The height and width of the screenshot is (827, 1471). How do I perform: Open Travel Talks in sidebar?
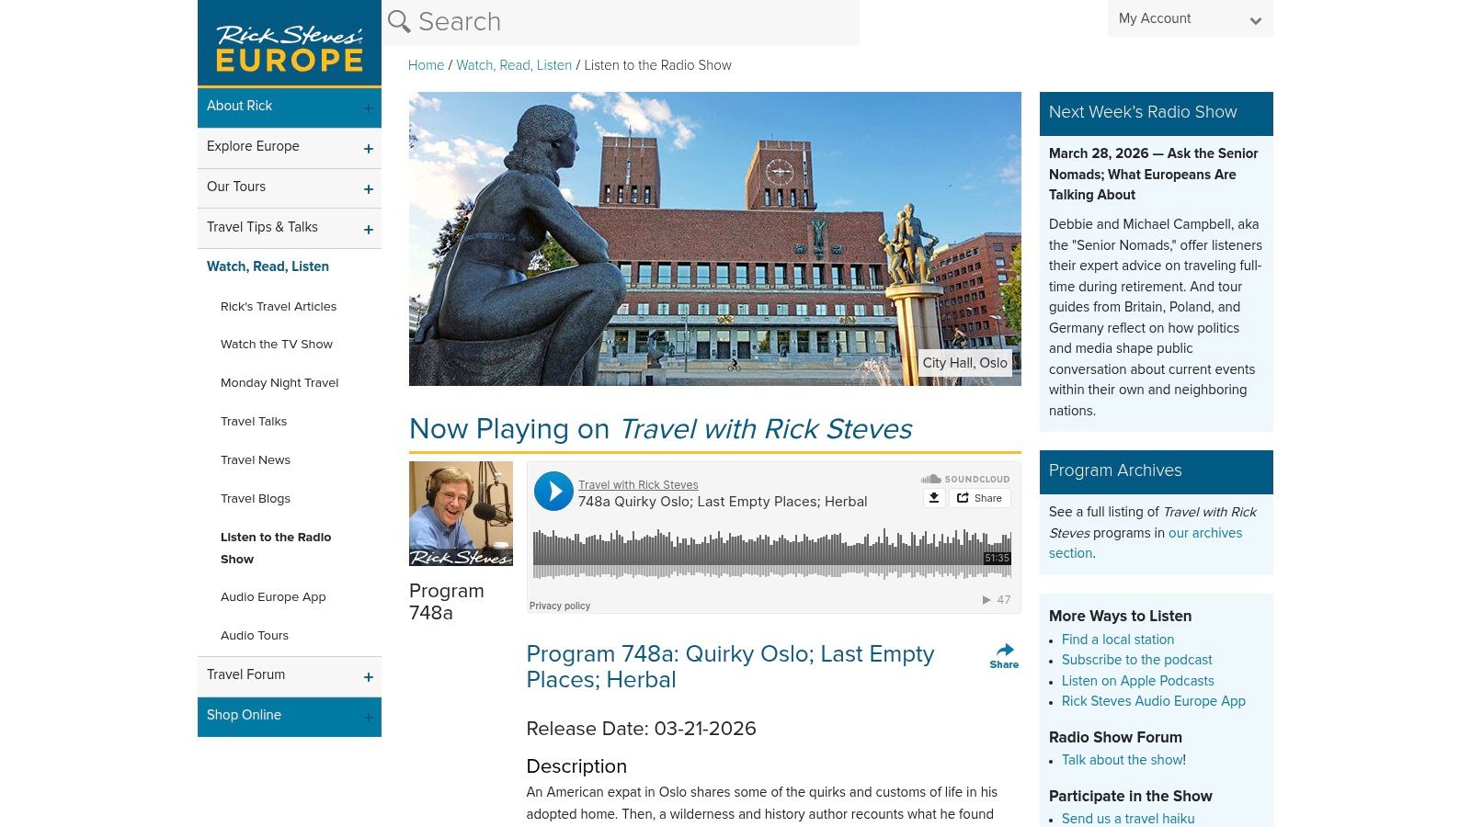coord(254,422)
